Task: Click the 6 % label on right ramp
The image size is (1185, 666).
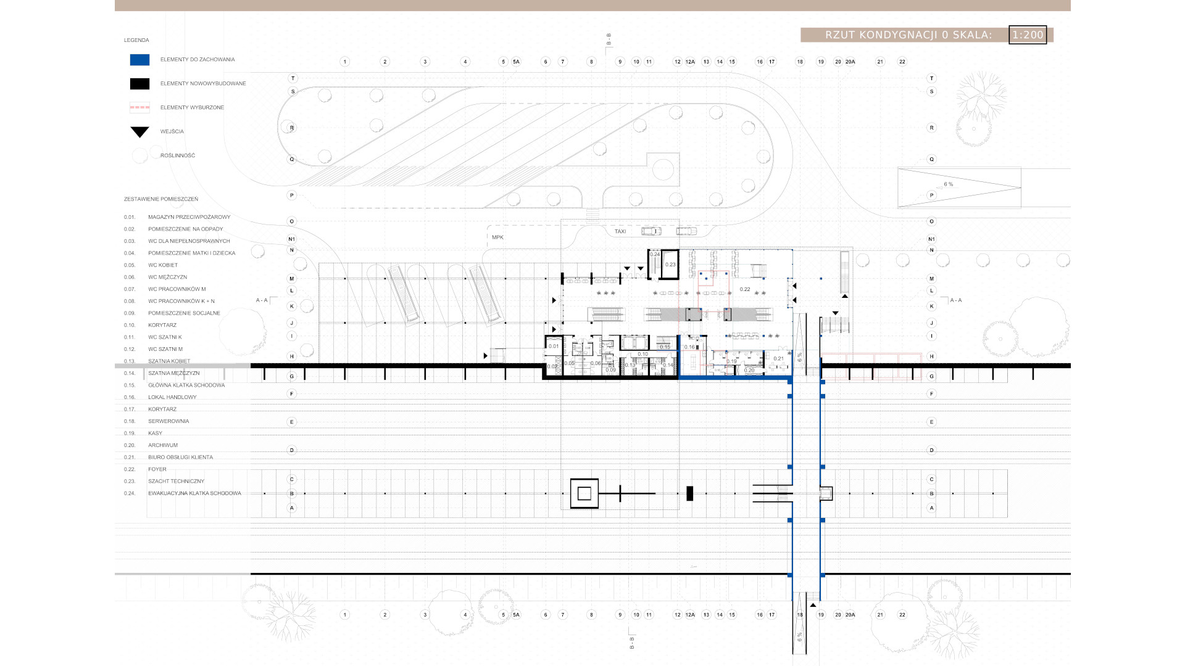Action: point(948,184)
